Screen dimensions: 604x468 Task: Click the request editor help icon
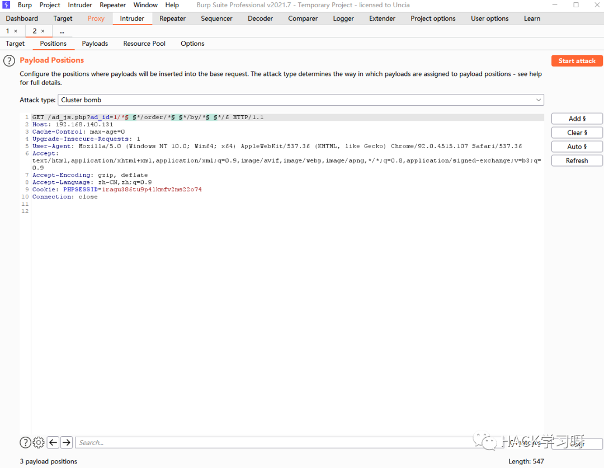pyautogui.click(x=25, y=443)
